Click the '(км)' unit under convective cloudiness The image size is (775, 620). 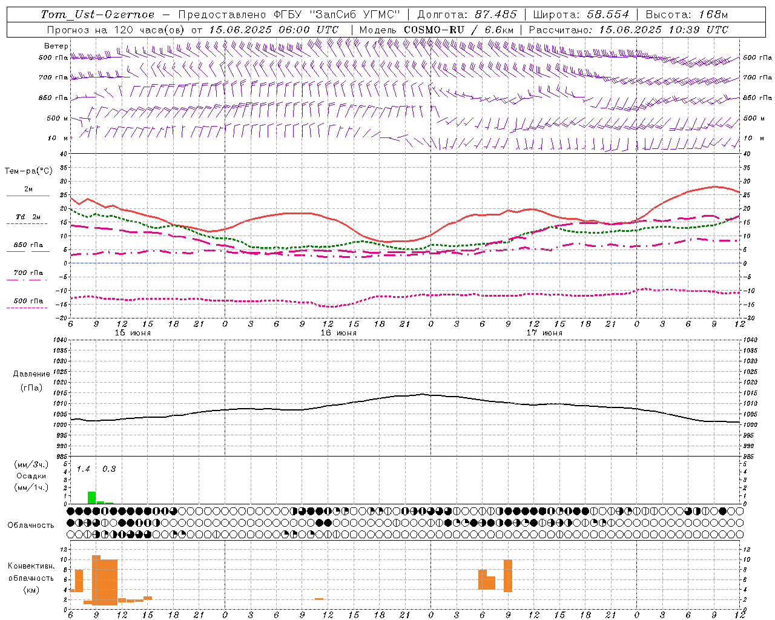point(31,589)
